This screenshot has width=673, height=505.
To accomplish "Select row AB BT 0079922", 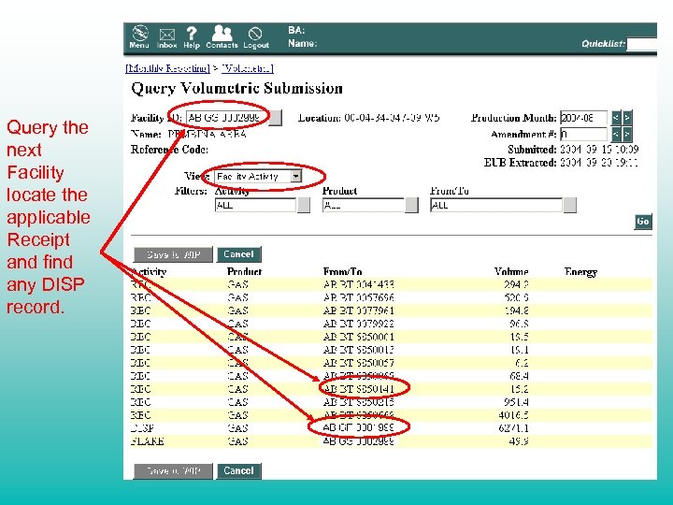I will [391, 324].
